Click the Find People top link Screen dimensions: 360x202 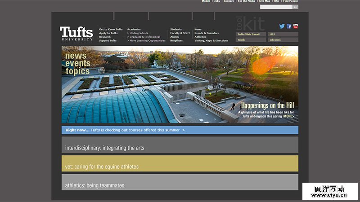290,1
